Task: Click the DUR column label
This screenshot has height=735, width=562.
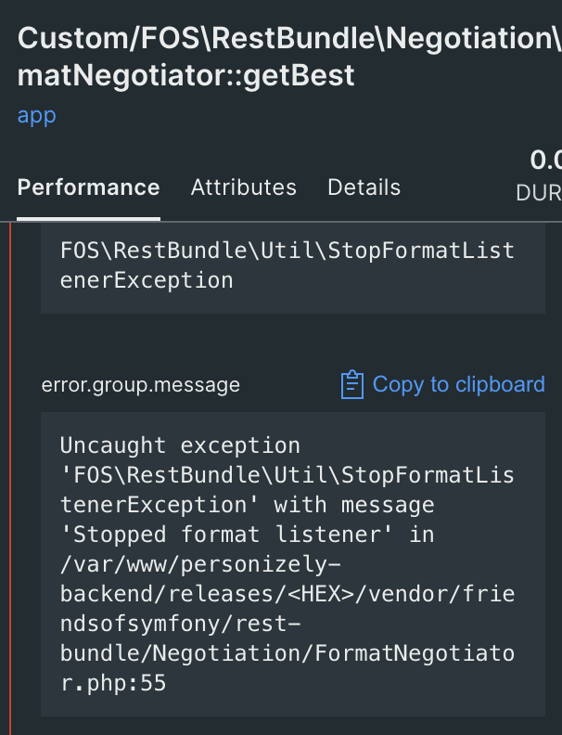Action: [539, 193]
